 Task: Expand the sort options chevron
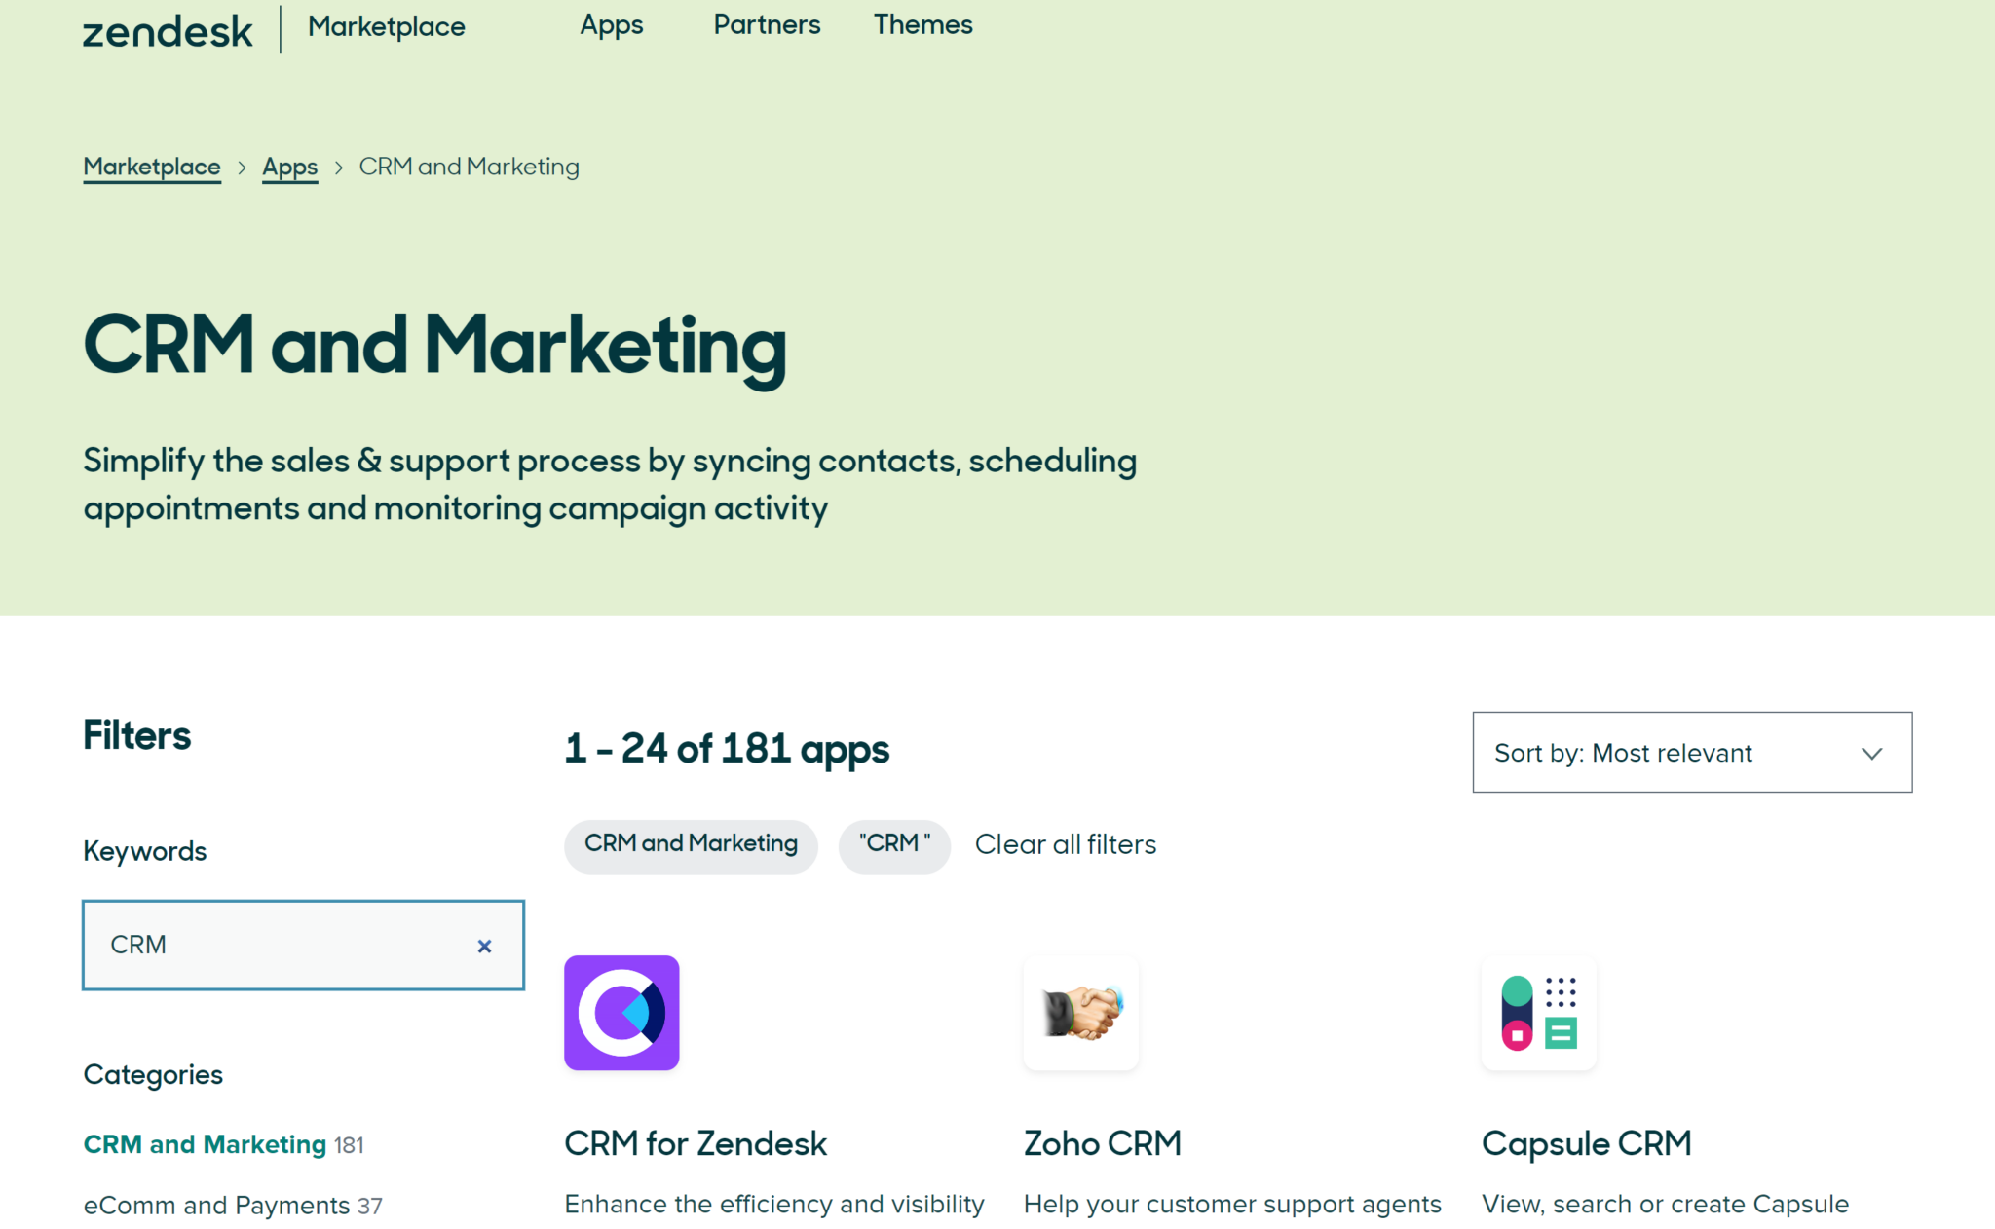pos(1871,753)
